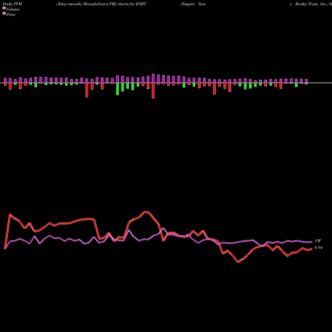Click the Price legend label
Screen dimensions: 332x332
(11, 15)
